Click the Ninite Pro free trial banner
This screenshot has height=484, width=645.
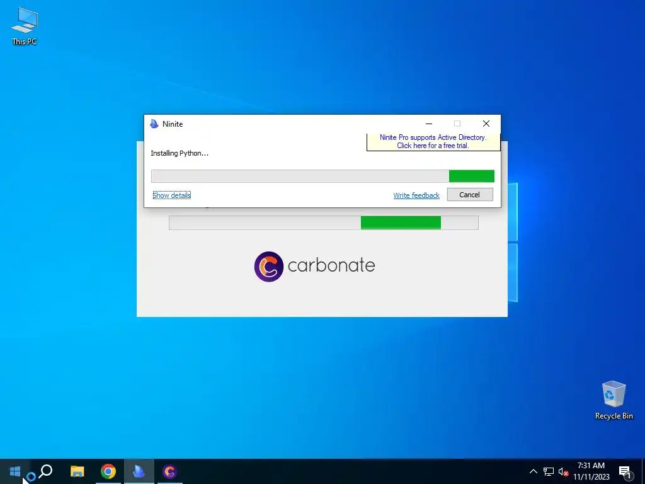(x=433, y=142)
